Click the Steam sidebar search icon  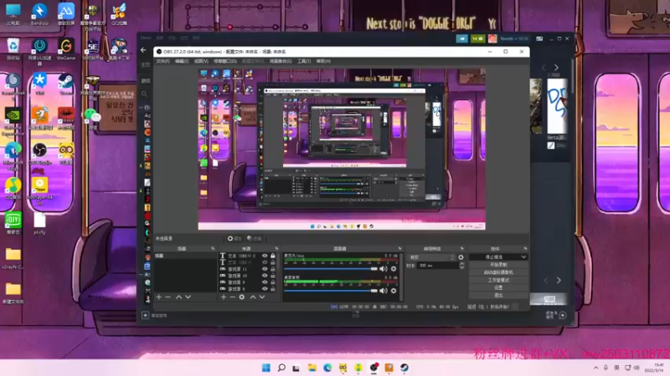click(x=144, y=94)
